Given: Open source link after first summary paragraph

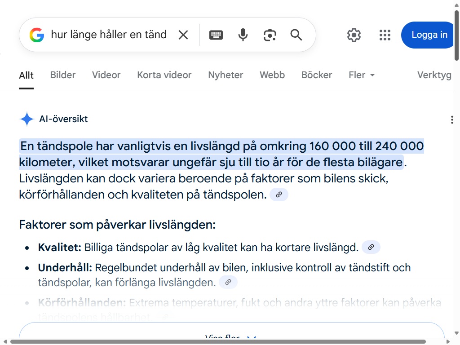Looking at the screenshot, I should click(279, 195).
